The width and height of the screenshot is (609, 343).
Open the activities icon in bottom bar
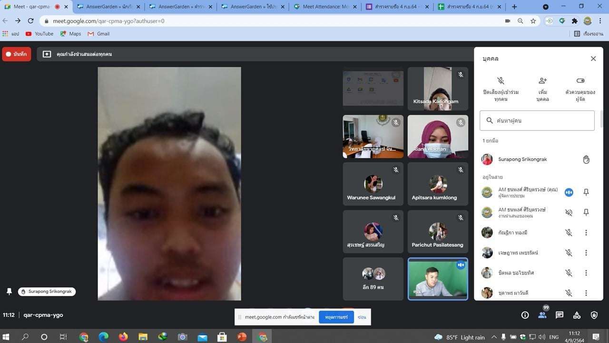click(577, 315)
